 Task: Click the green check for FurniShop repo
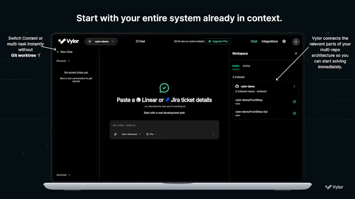pos(294,102)
